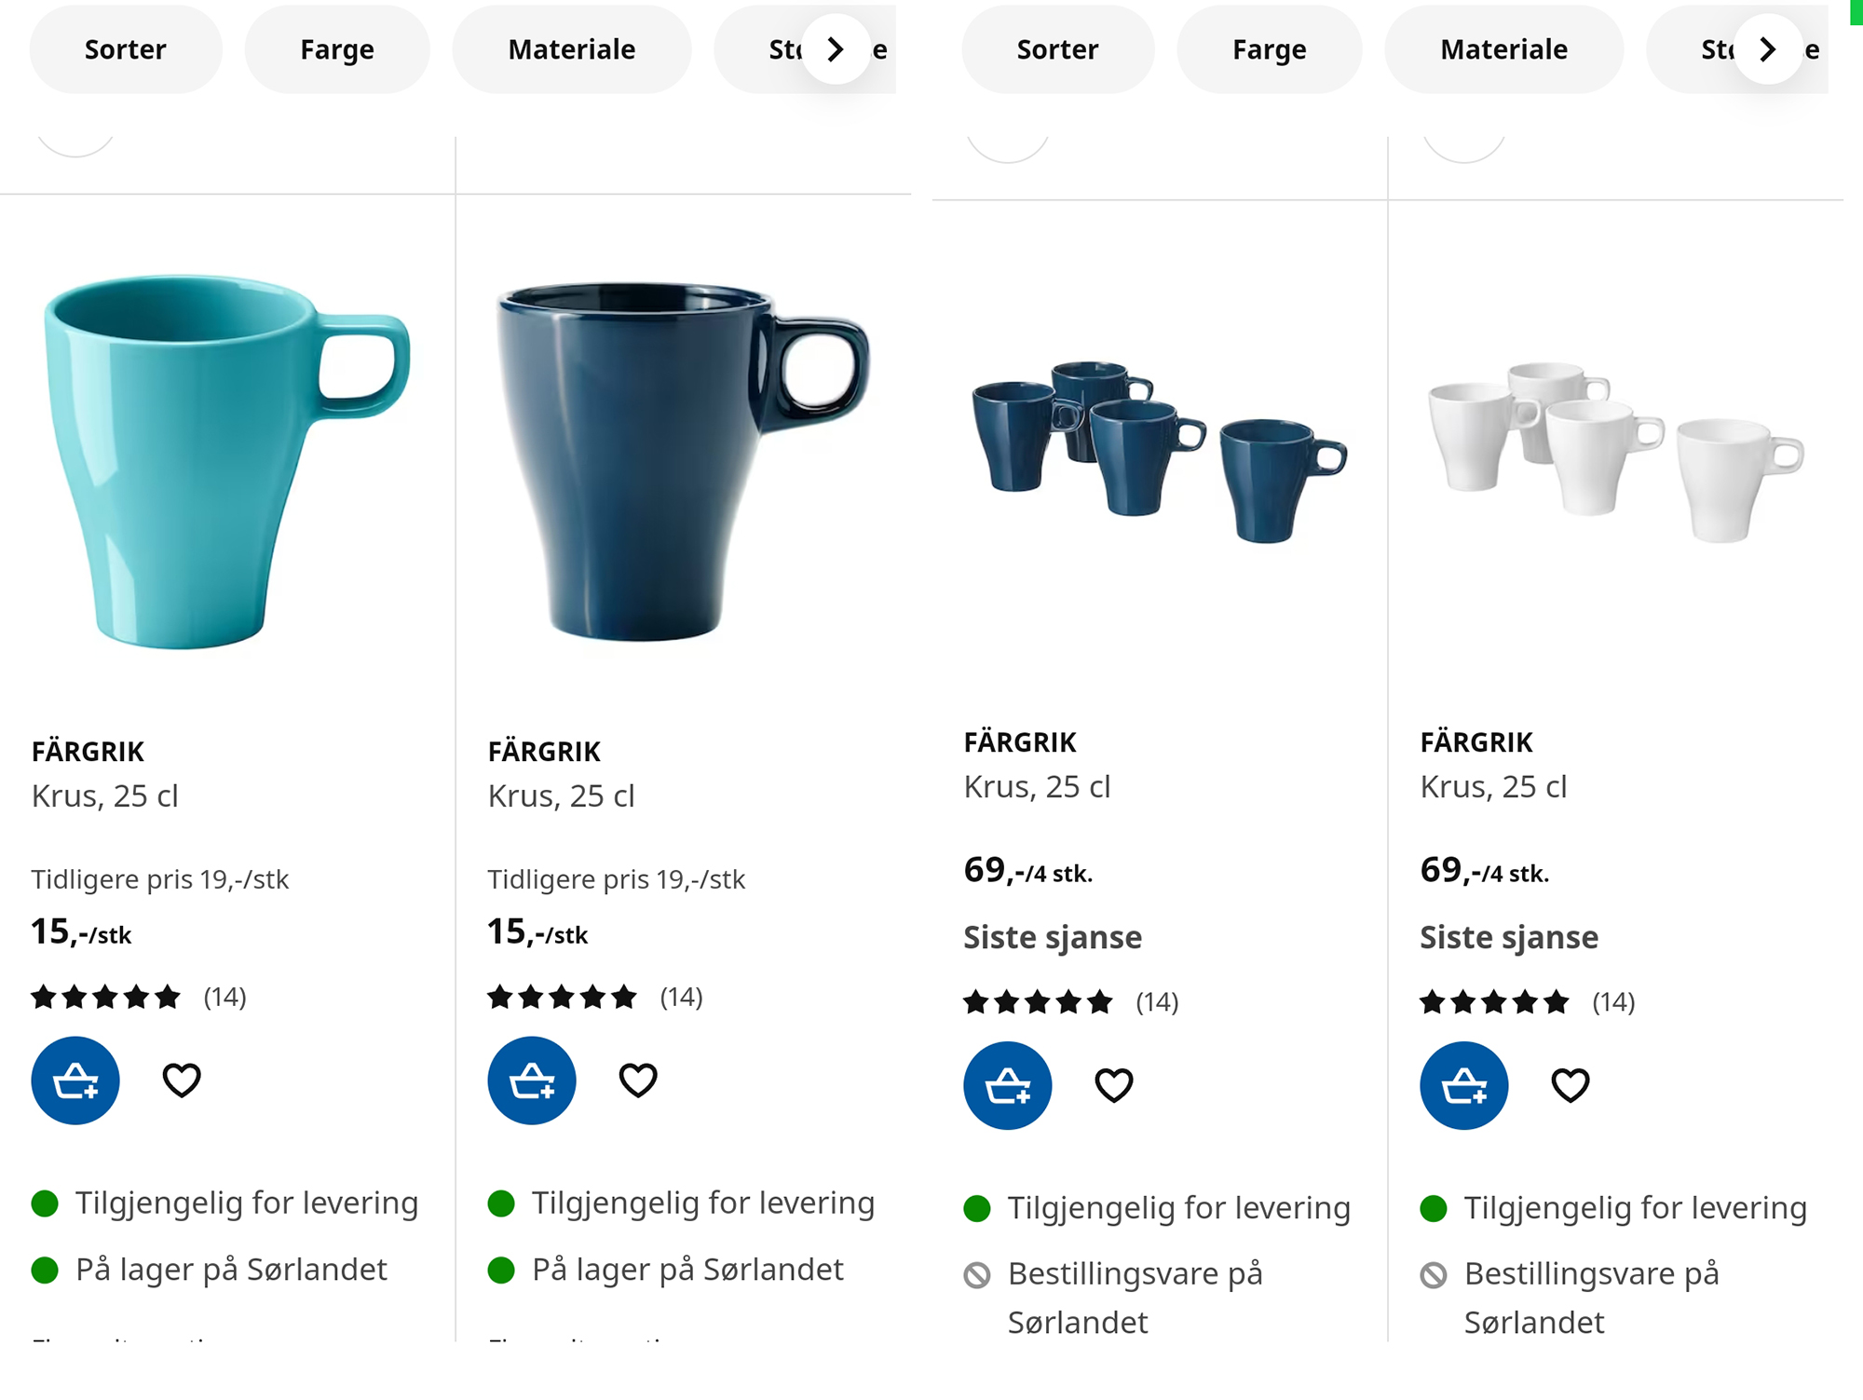
Task: Add white 4-pack mugs to basket
Action: [1464, 1085]
